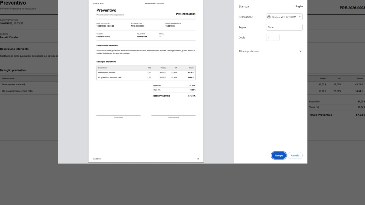The height and width of the screenshot is (205, 365).
Task: Click 'Ferretti Claudio' client name in preview
Action: pyautogui.click(x=103, y=36)
